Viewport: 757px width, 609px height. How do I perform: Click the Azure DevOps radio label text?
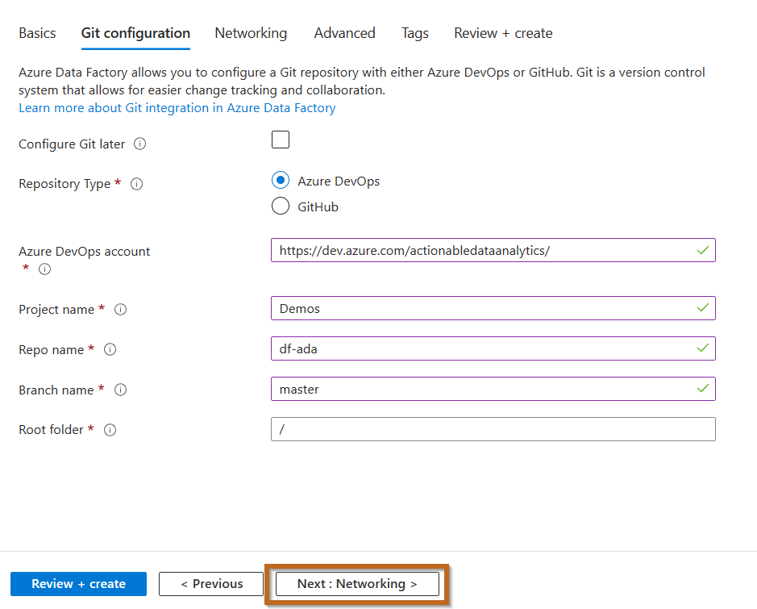[339, 181]
